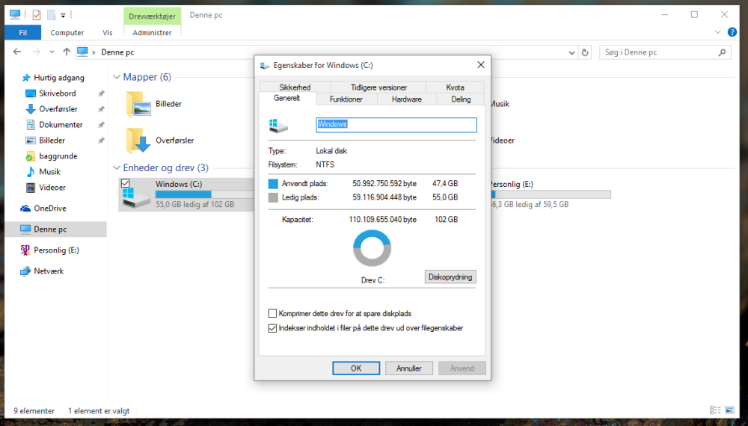The image size is (748, 426).
Task: Click the Diskoprydning button
Action: (x=450, y=277)
